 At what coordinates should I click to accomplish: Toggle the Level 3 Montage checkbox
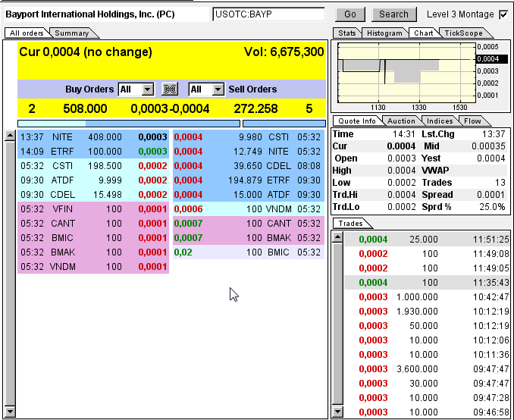pyautogui.click(x=503, y=14)
